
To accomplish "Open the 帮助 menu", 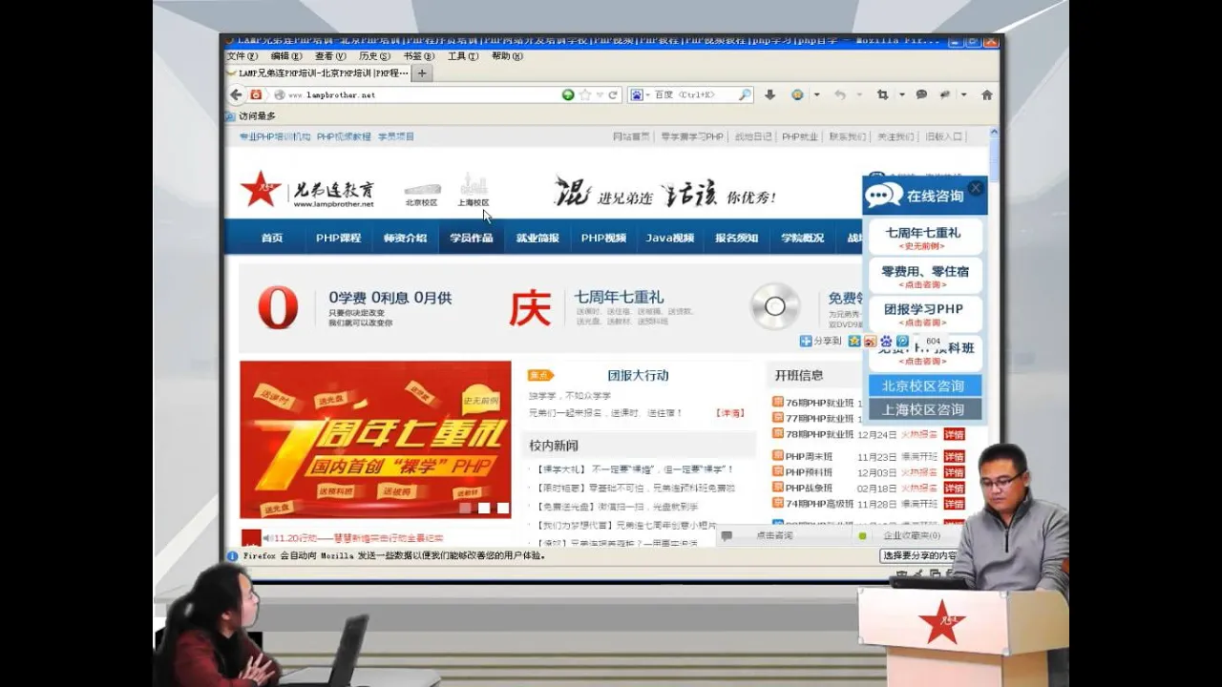I will tap(507, 56).
